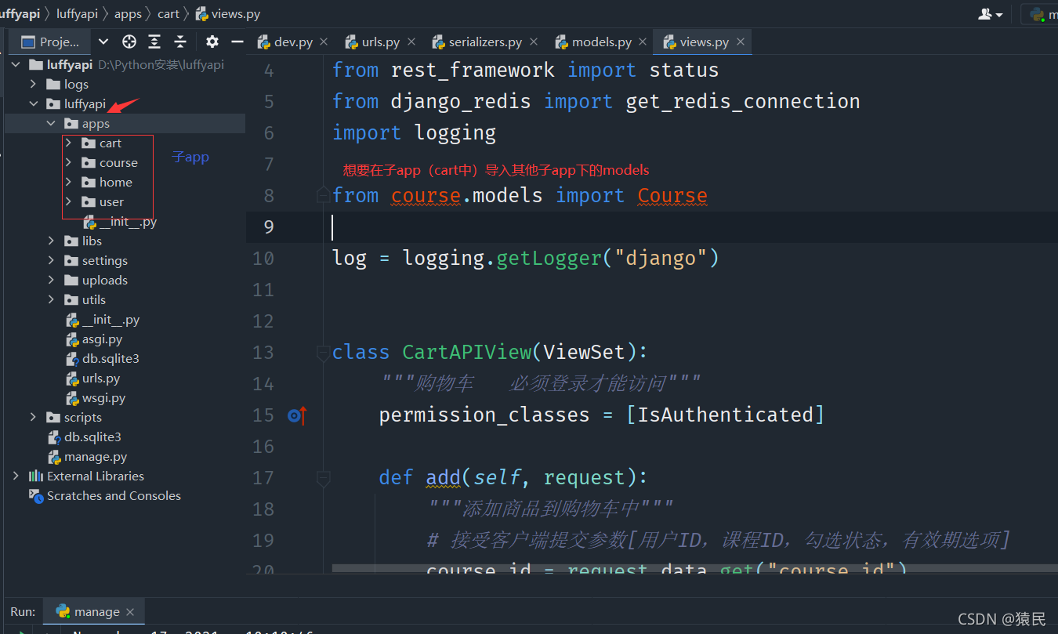Click the Collapse All icon in Project toolbar
Screen dimensions: 1058x634
point(180,42)
